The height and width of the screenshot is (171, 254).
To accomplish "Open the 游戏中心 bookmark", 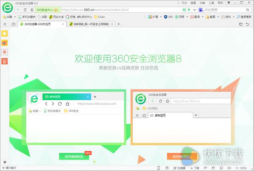I will [x=84, y=17].
